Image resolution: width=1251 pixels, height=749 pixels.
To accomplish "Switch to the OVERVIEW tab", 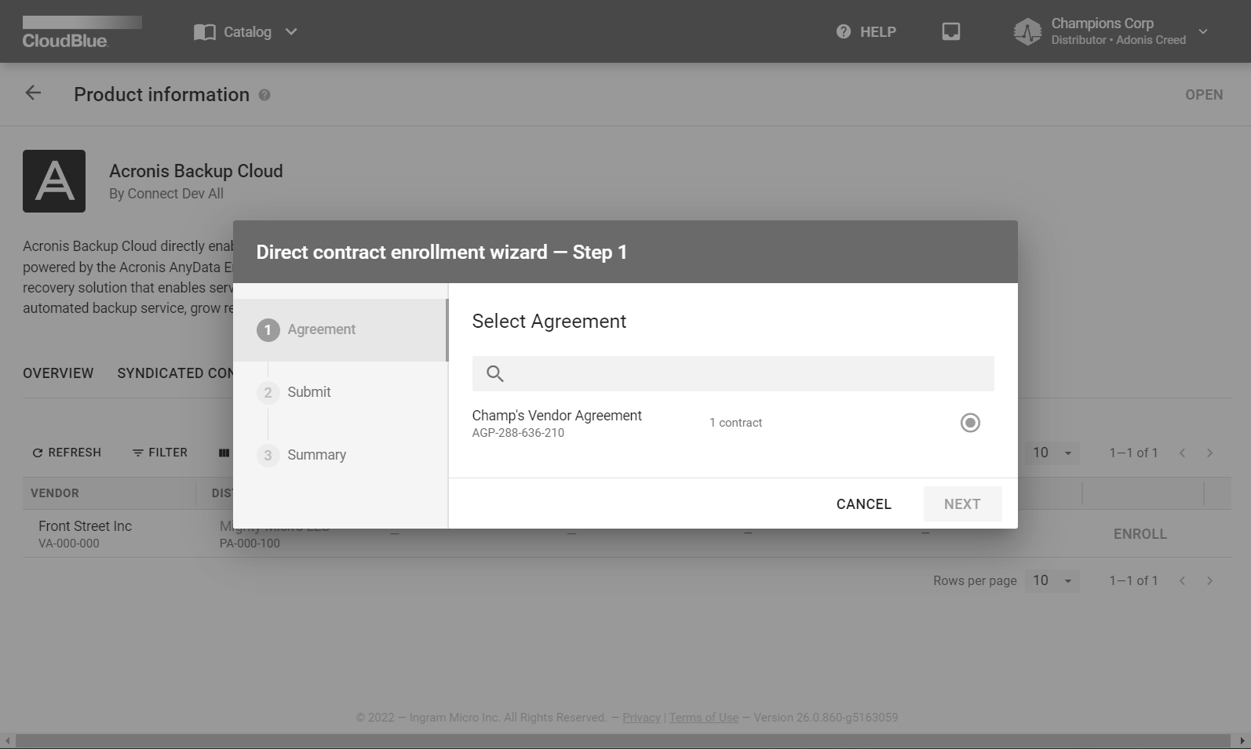I will pyautogui.click(x=58, y=373).
